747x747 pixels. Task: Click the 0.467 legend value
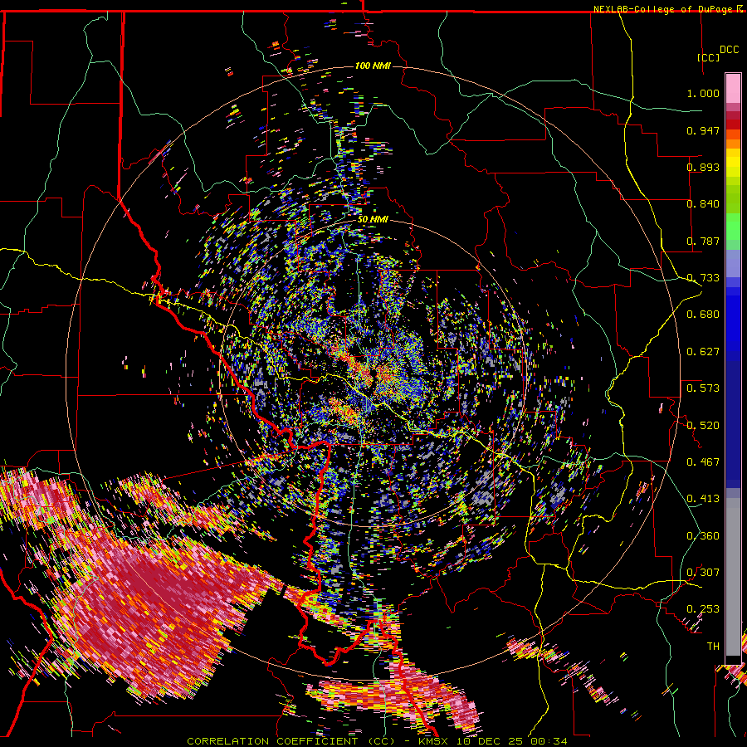[x=703, y=462]
